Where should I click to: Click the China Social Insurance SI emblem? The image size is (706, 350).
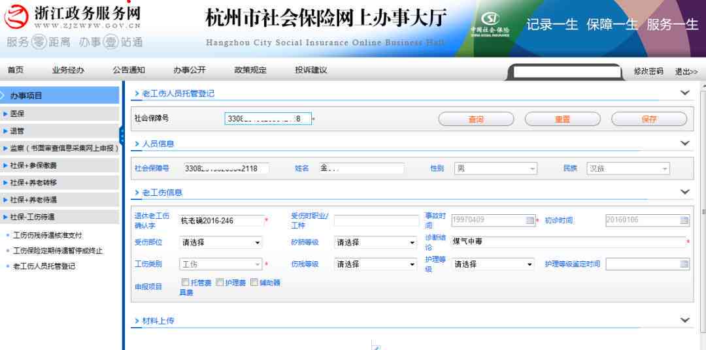point(490,24)
